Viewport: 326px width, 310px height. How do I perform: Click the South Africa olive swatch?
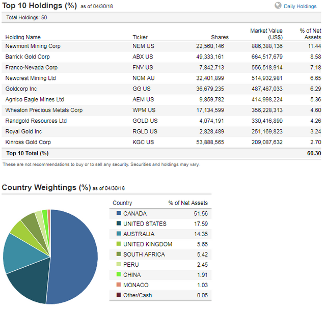pyautogui.click(x=119, y=254)
